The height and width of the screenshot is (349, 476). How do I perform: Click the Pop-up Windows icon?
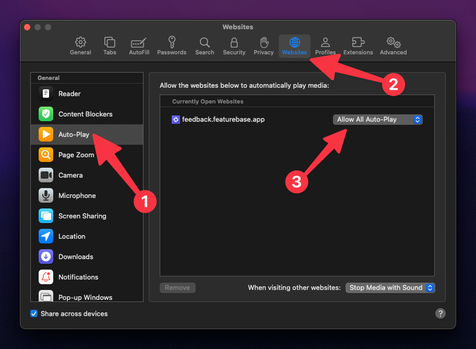coord(46,296)
